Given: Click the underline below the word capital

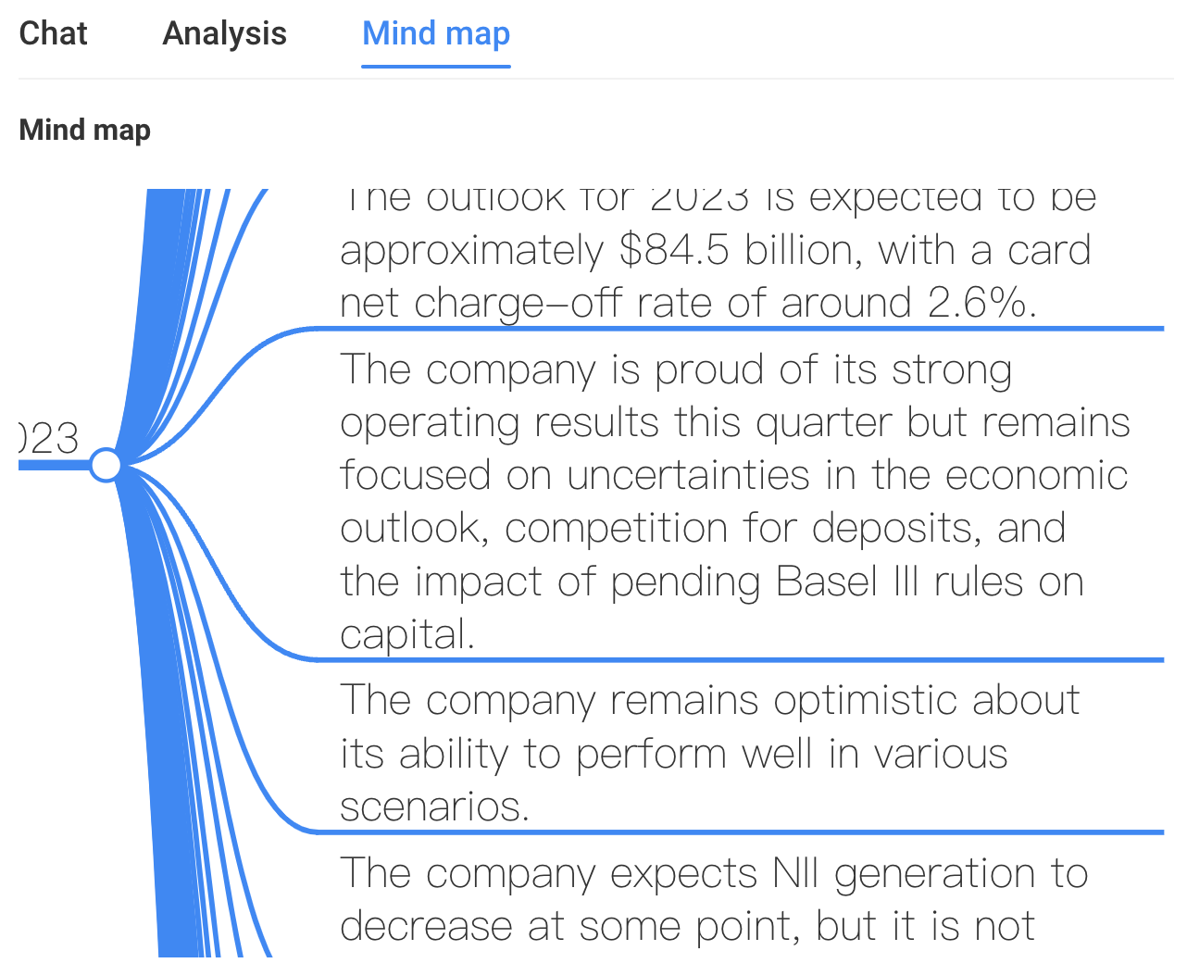Looking at the screenshot, I should (x=741, y=659).
